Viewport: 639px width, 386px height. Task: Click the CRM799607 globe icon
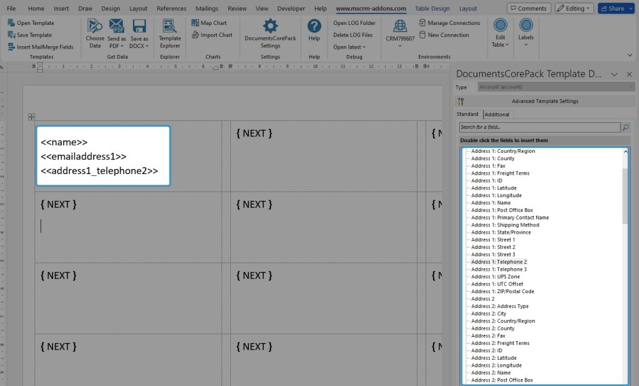click(400, 26)
